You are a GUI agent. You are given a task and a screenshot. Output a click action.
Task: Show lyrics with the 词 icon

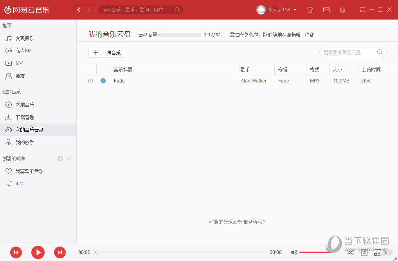pos(364,252)
